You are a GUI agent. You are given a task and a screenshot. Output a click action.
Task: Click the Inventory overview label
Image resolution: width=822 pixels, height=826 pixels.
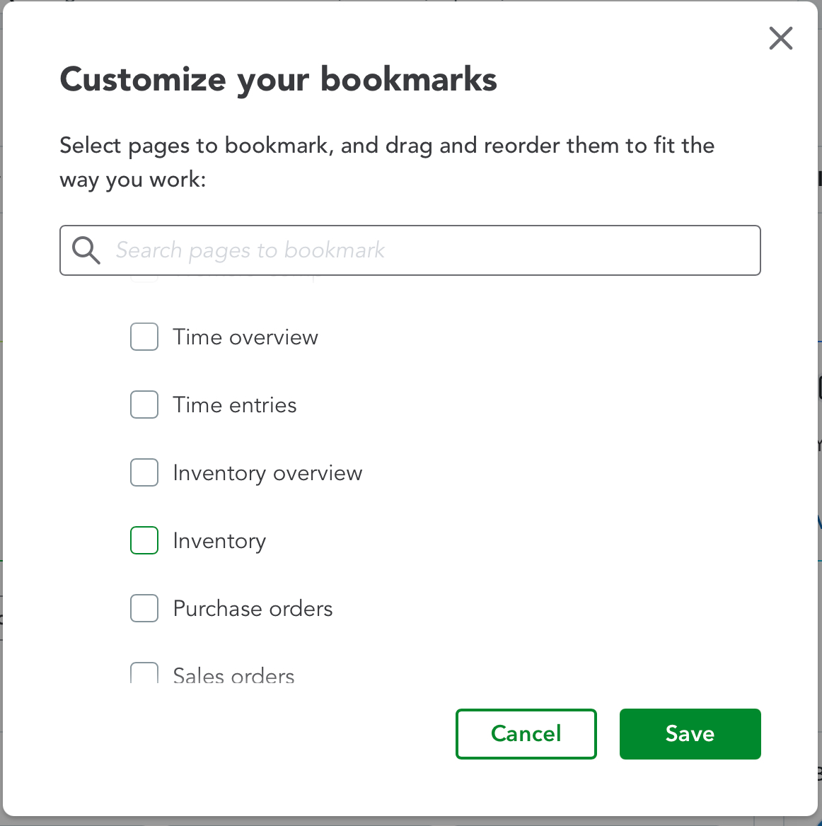[x=267, y=473]
